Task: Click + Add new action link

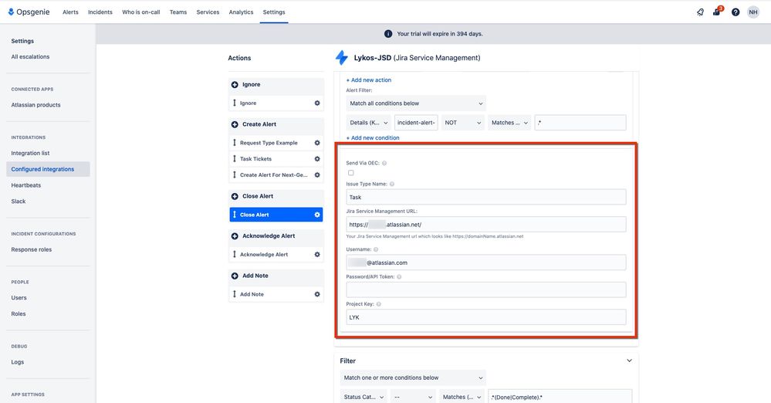Action: pos(369,80)
